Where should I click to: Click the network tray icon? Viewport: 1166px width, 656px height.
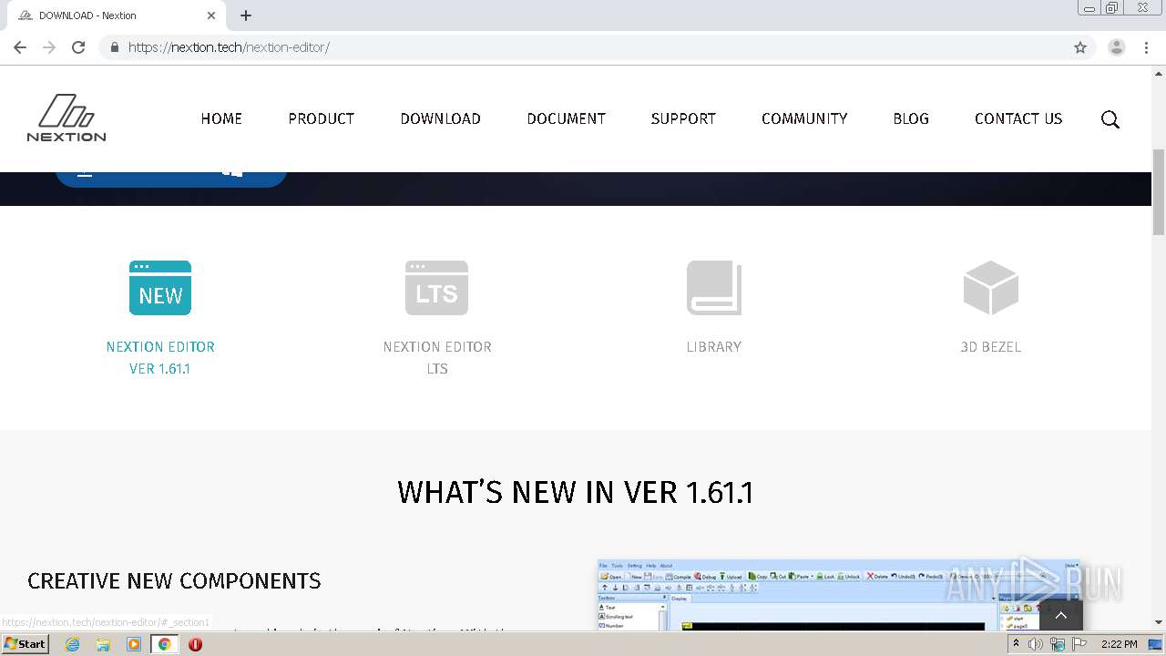coord(1058,644)
